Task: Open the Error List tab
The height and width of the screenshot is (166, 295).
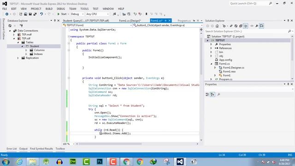Action: click(12, 148)
